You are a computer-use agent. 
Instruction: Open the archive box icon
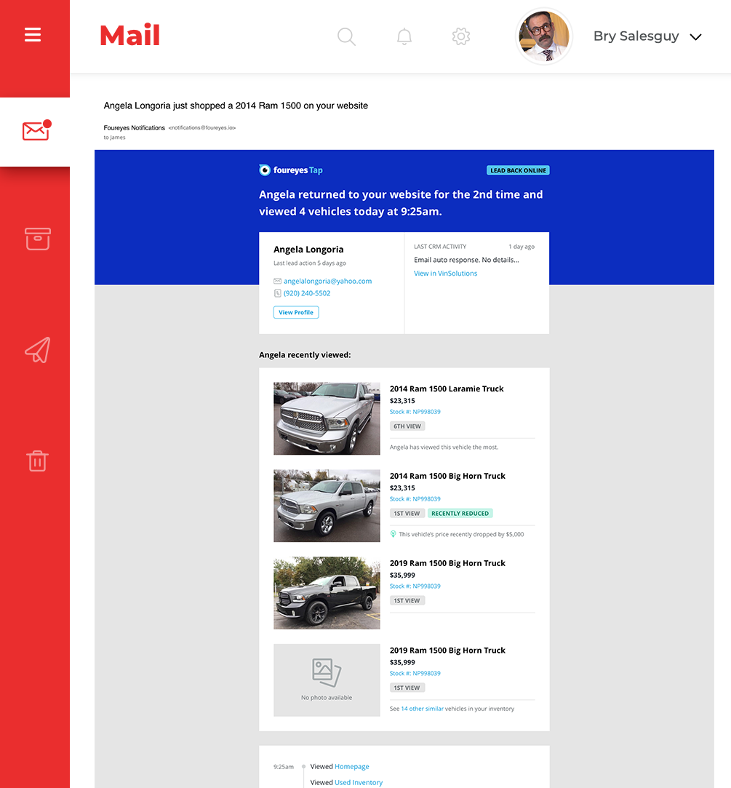pos(38,239)
